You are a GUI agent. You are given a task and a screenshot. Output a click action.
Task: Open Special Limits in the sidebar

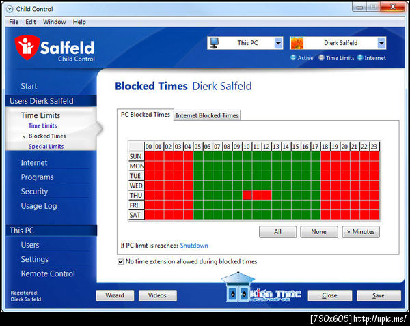point(46,147)
